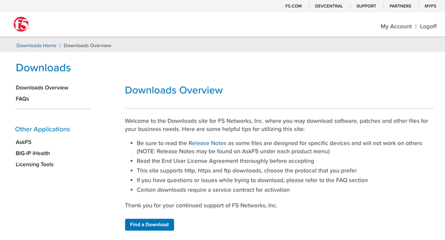The image size is (445, 240).
Task: Open the F5.COM top link
Action: click(x=294, y=6)
